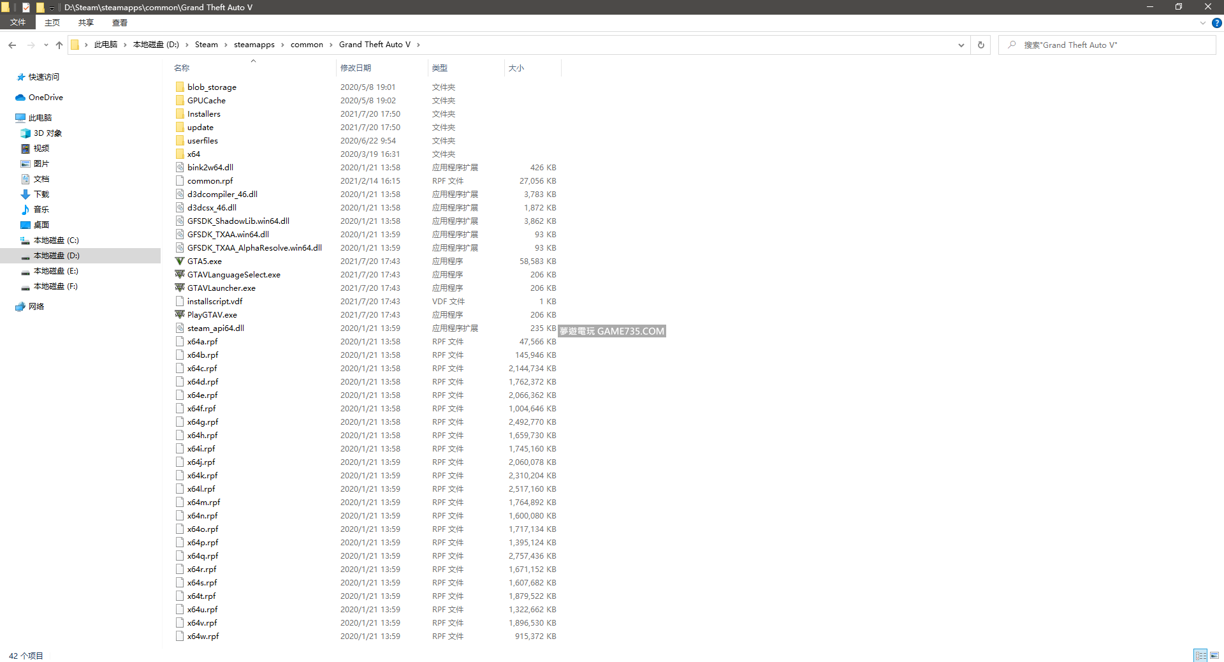Expand the address bar history dropdown
This screenshot has width=1224, height=662.
961,45
